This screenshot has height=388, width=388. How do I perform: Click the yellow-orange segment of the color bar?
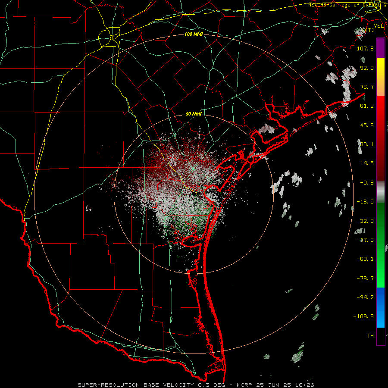381,77
